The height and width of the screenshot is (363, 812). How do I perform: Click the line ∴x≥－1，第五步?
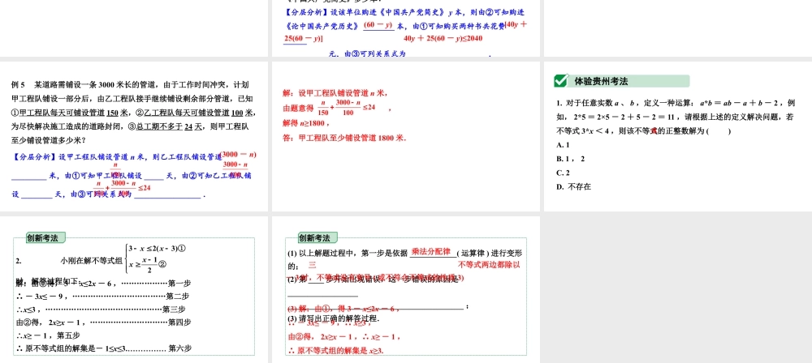(47, 335)
